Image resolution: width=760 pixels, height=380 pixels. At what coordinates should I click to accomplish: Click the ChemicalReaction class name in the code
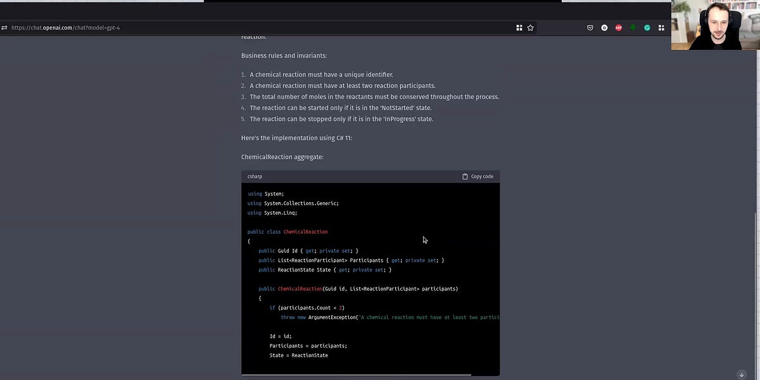point(306,231)
